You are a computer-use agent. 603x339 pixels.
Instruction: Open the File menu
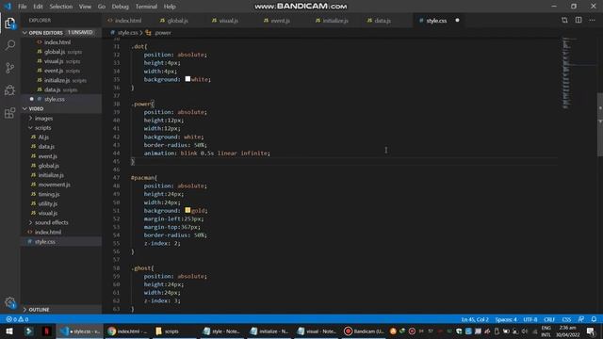pos(23,7)
